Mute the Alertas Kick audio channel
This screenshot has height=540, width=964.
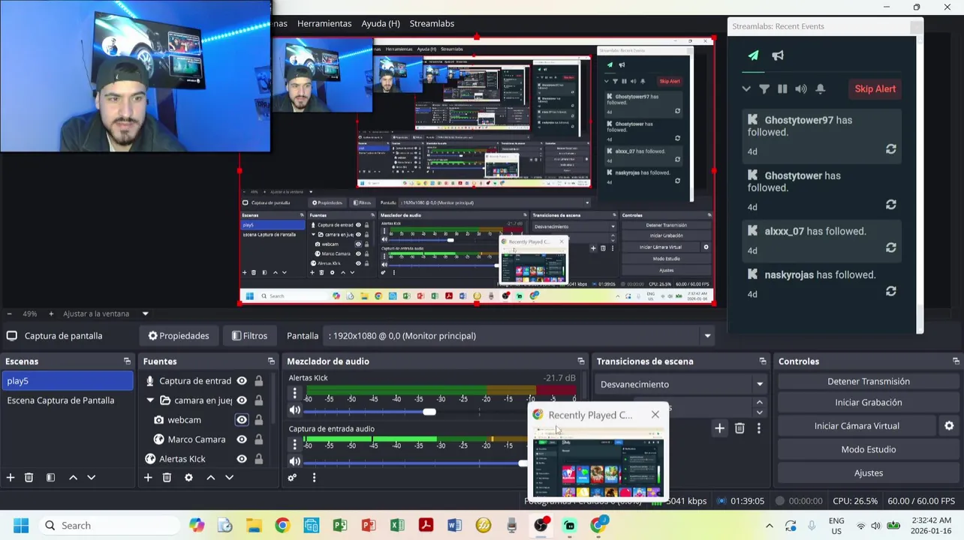[x=295, y=410]
